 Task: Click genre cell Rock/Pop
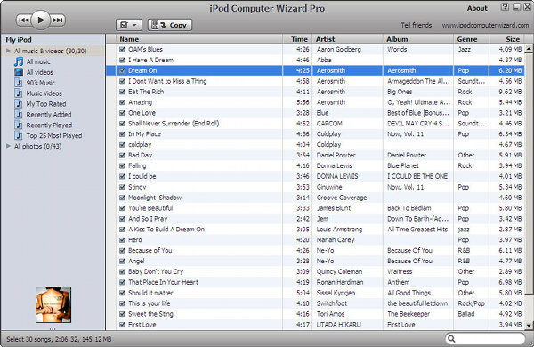[471, 303]
